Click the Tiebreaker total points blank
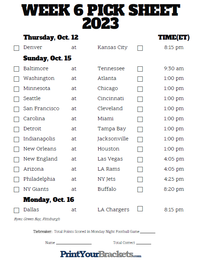This screenshot has height=261, width=202. [148, 231]
